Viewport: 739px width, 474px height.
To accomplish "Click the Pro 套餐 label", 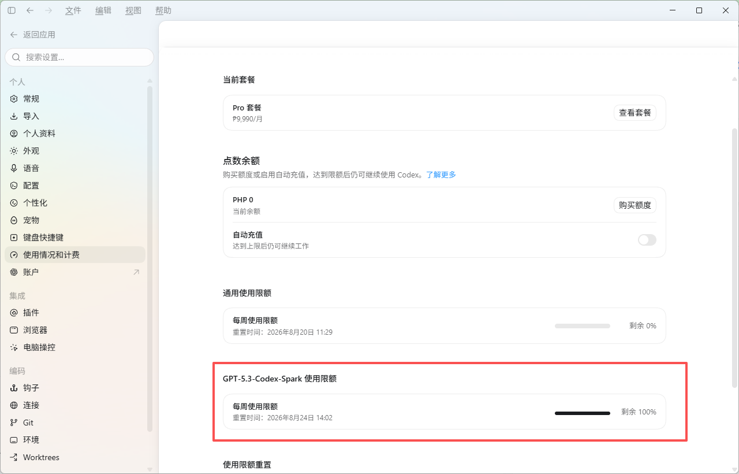I will tap(247, 108).
